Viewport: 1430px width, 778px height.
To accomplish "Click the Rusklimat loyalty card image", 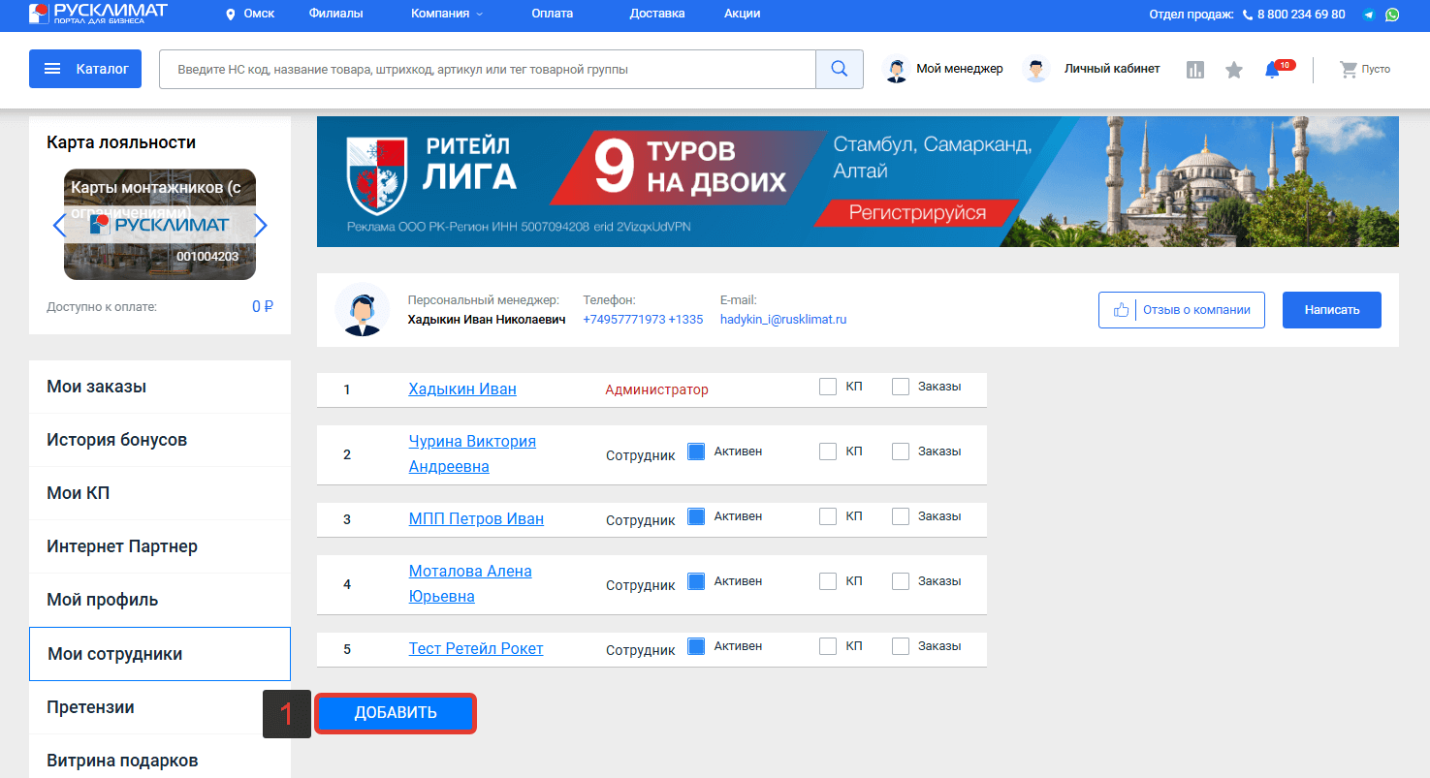I will 160,225.
